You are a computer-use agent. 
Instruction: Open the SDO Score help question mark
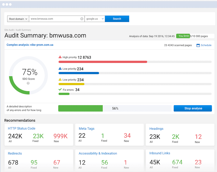point(28,83)
